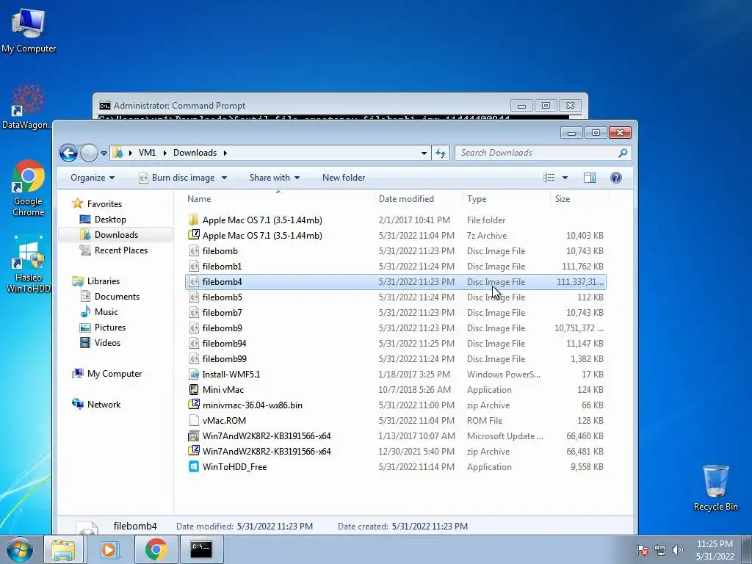
Task: Go back with the Explorer back arrow
Action: pyautogui.click(x=68, y=153)
